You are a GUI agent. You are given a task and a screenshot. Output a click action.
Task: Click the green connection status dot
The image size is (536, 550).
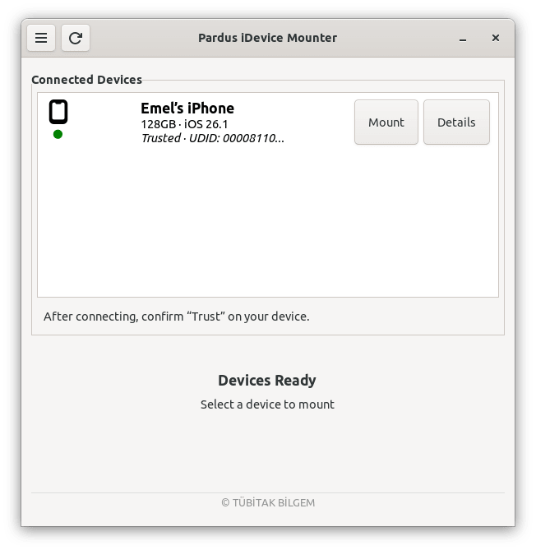coord(58,134)
